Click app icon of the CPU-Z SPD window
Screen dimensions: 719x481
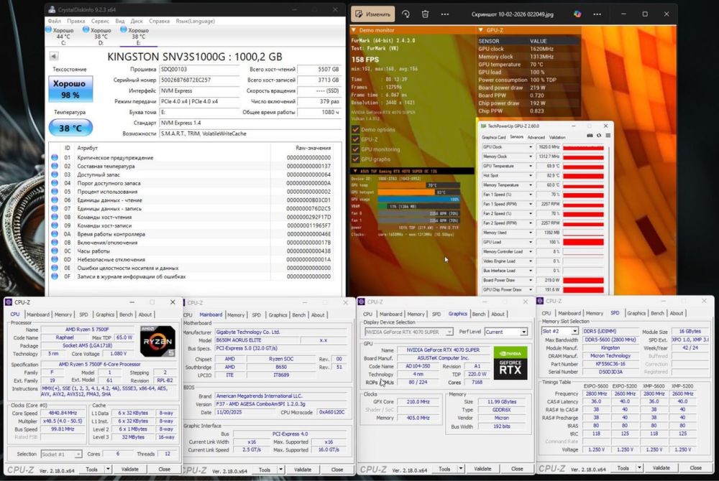click(x=540, y=301)
